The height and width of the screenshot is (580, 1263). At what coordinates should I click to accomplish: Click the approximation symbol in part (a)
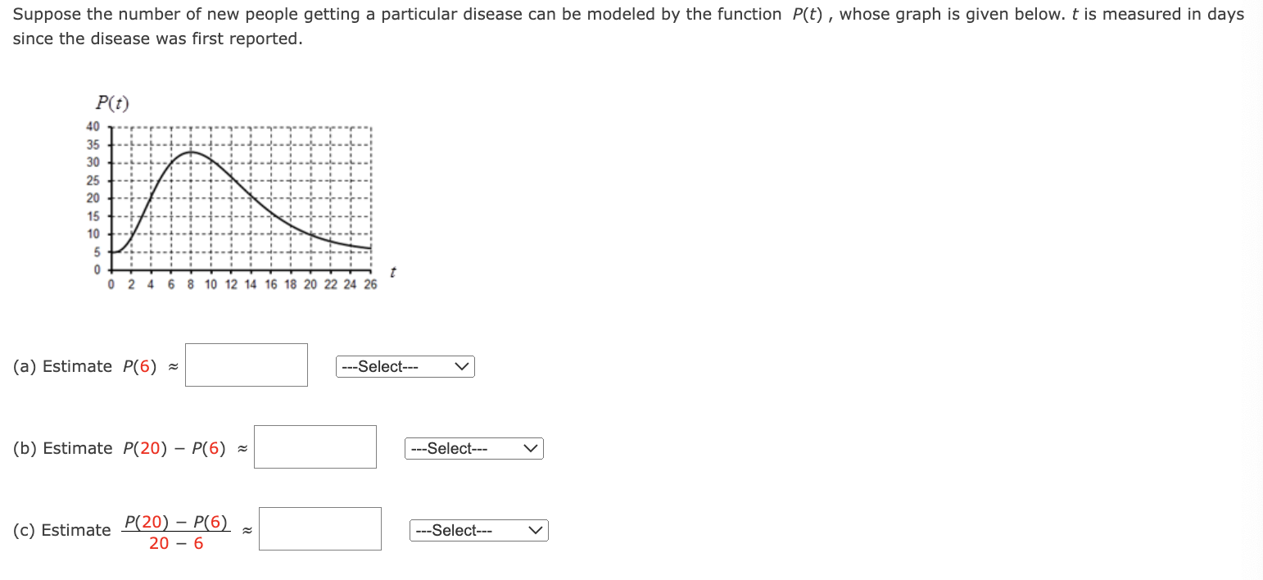click(172, 366)
